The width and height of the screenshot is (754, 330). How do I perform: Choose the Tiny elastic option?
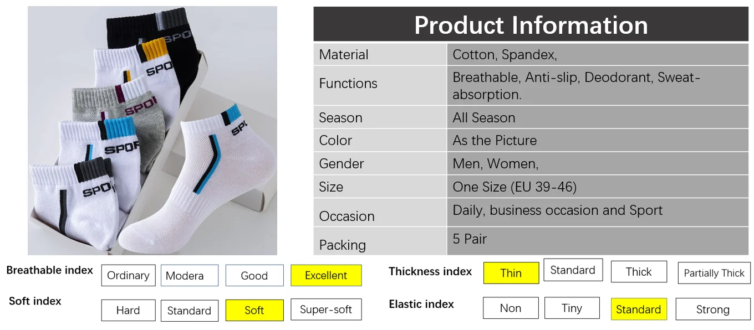click(x=572, y=308)
